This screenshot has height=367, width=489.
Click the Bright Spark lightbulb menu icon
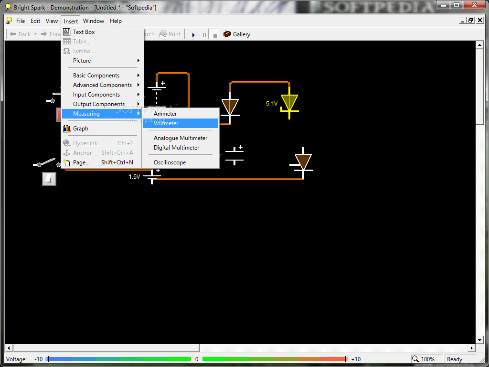pos(10,21)
